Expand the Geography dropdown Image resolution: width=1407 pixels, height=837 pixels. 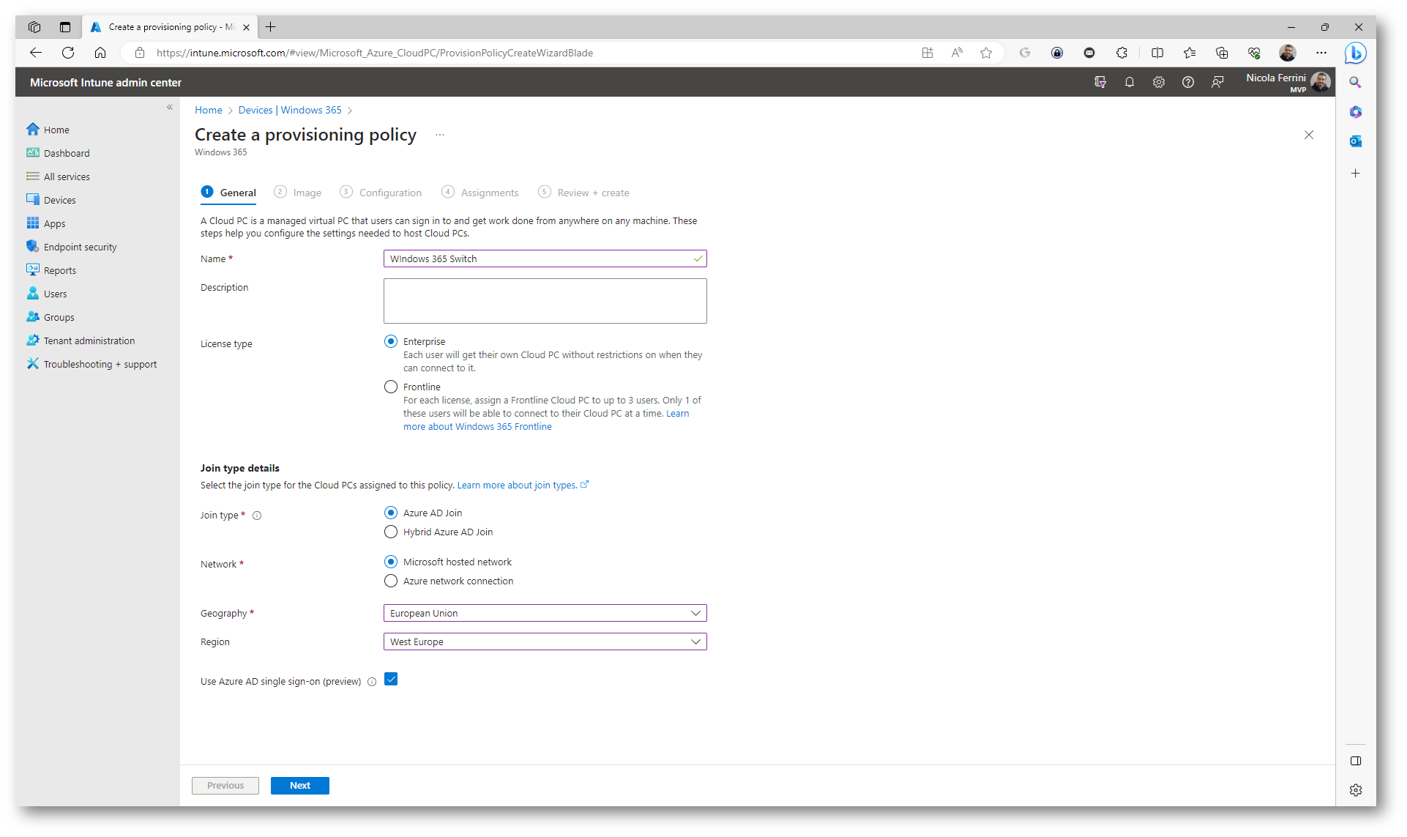[x=545, y=613]
